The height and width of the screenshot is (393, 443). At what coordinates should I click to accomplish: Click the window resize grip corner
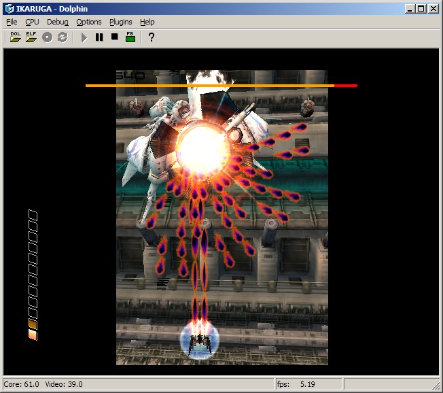pos(436,386)
